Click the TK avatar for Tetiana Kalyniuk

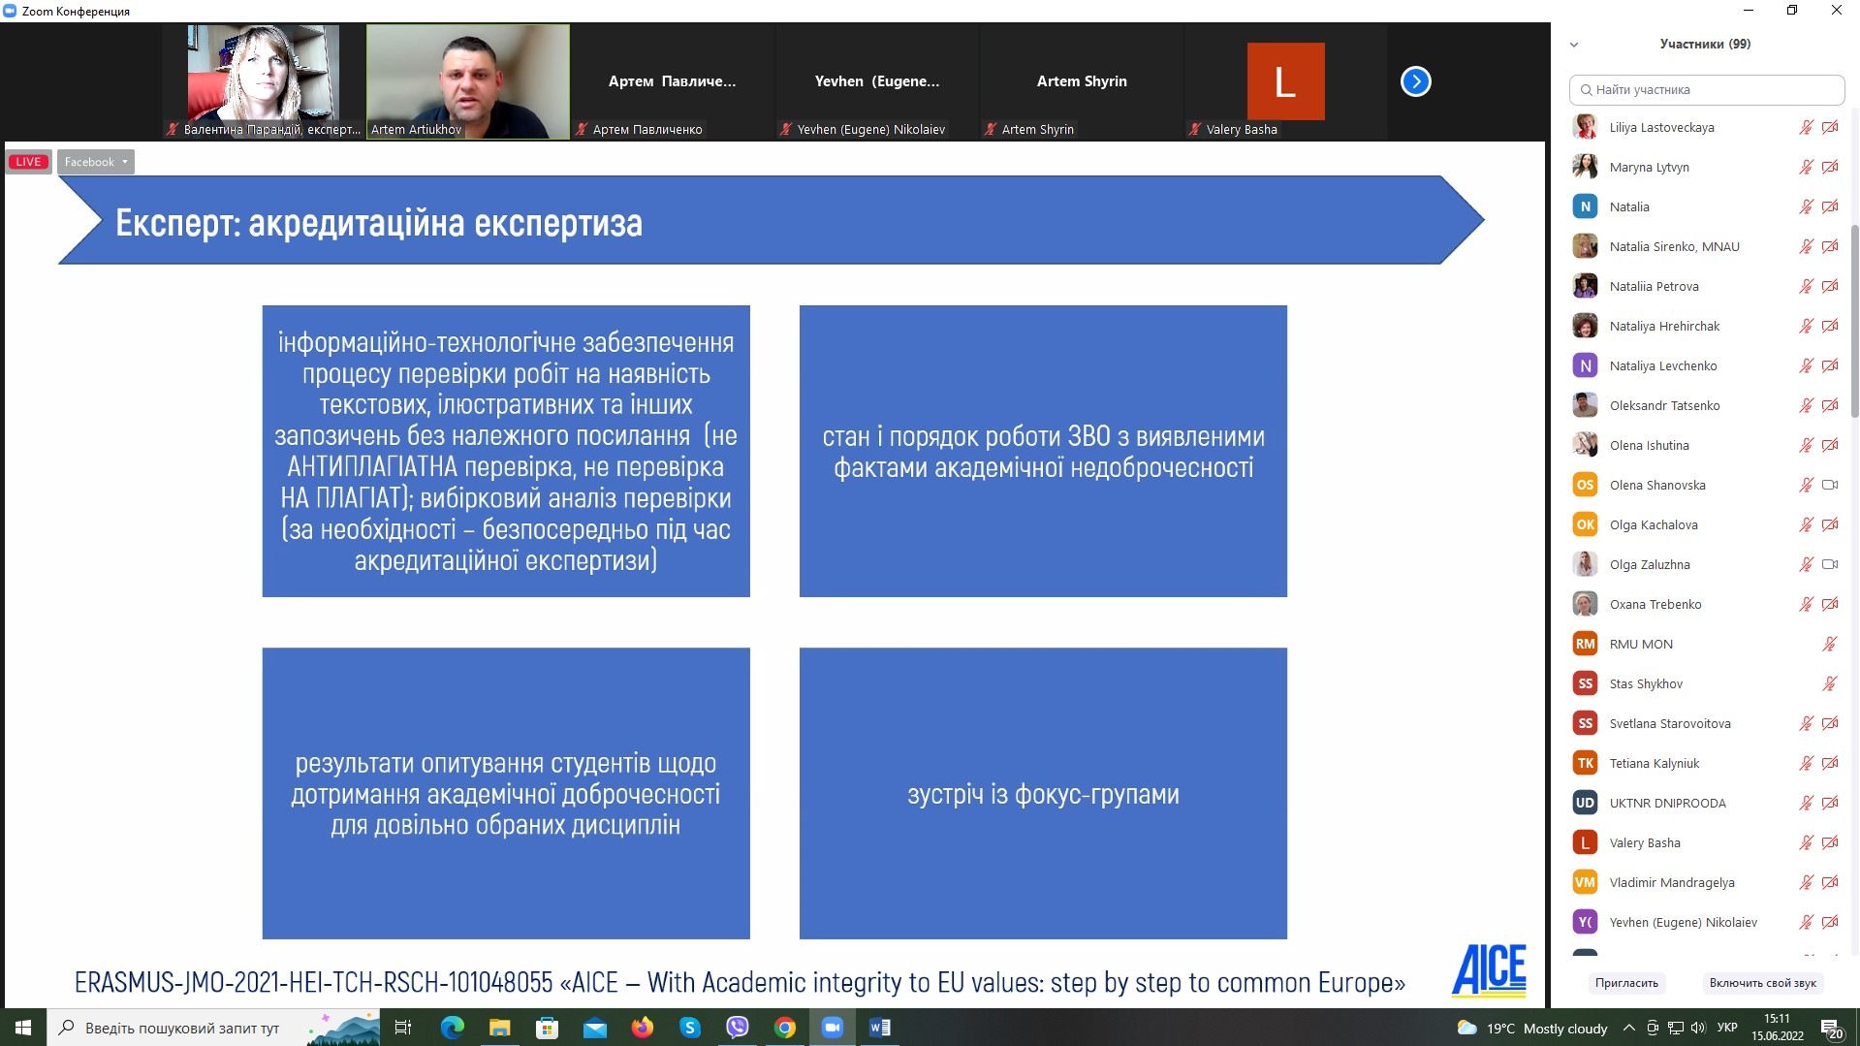(1585, 763)
